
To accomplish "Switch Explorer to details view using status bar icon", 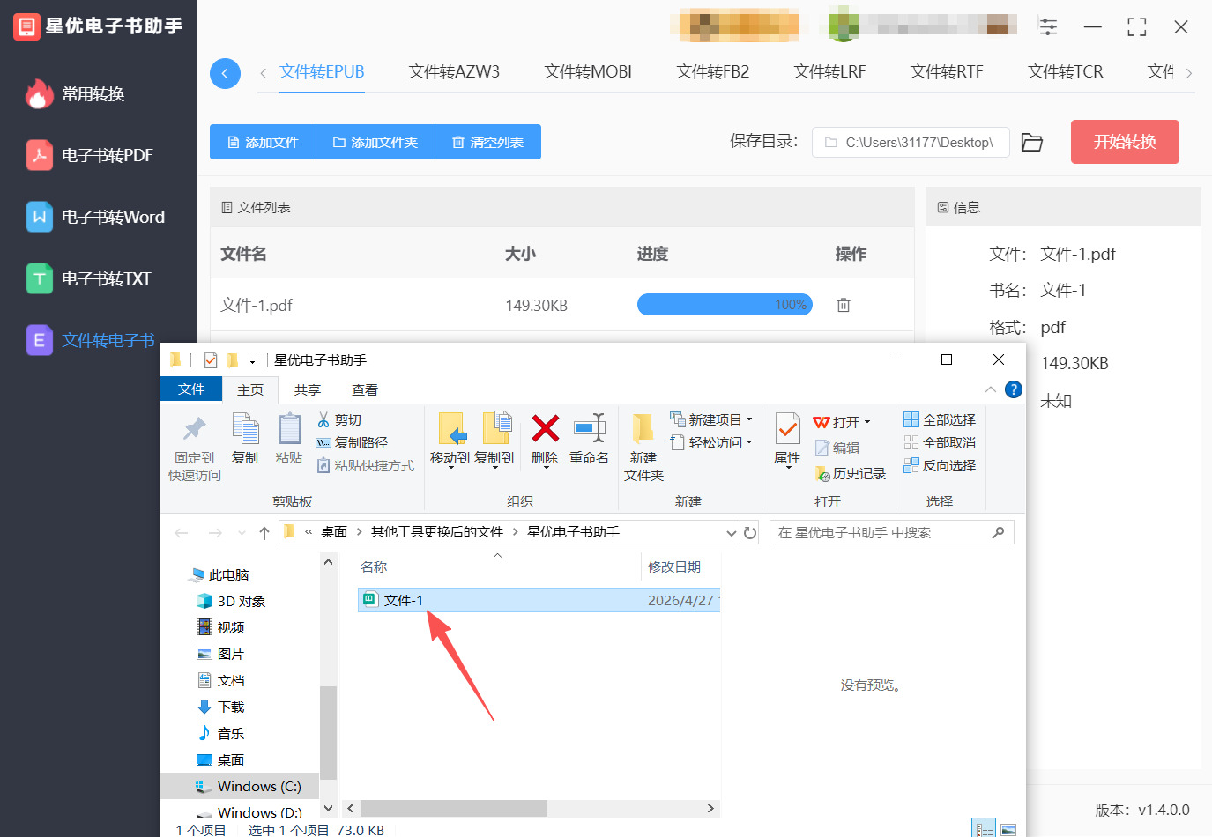I will click(984, 829).
